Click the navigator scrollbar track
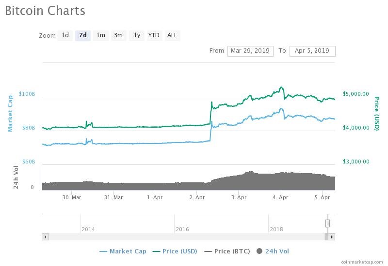 pos(187,237)
